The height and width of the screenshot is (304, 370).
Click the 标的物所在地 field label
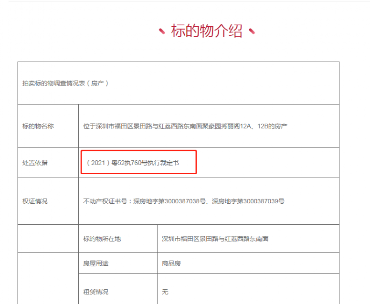point(102,239)
